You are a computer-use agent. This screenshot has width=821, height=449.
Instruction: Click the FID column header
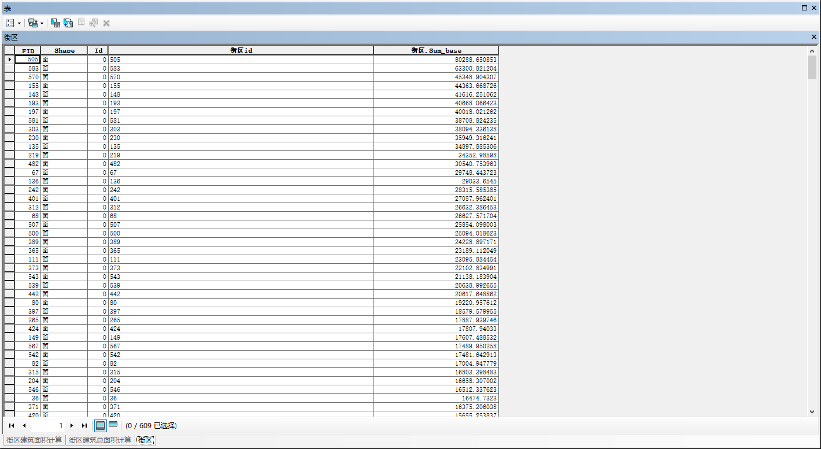coord(28,50)
